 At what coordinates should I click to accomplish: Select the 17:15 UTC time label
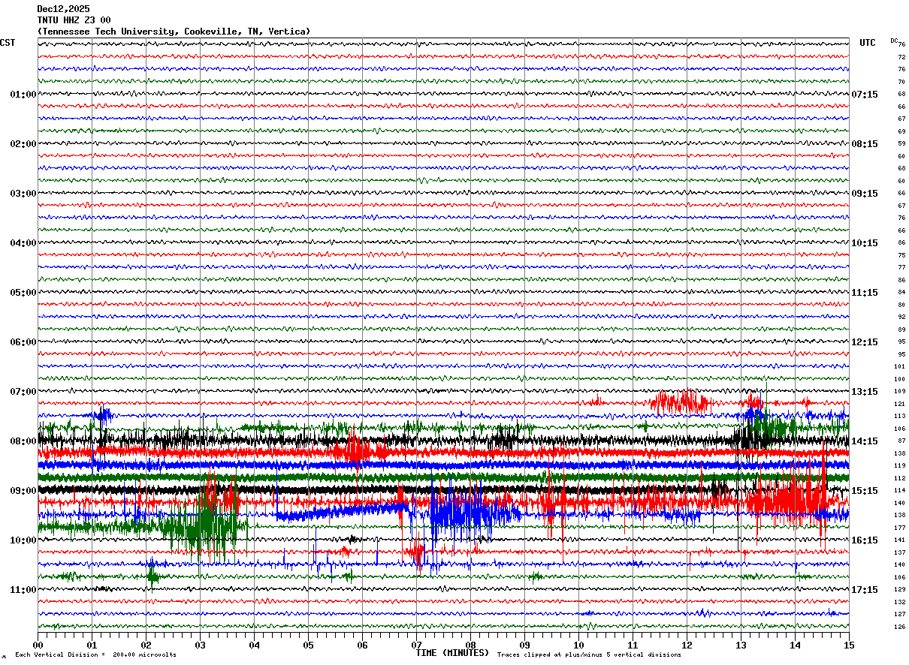(x=865, y=590)
